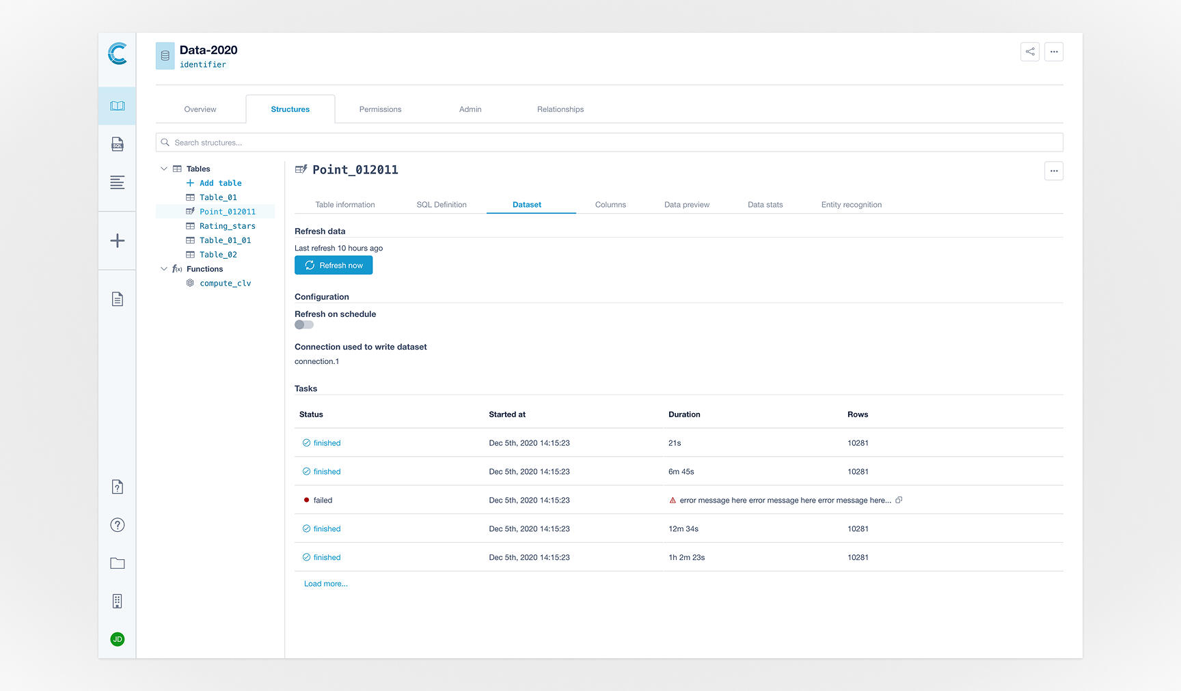
Task: Open the SQL file icon in sidebar
Action: (118, 144)
